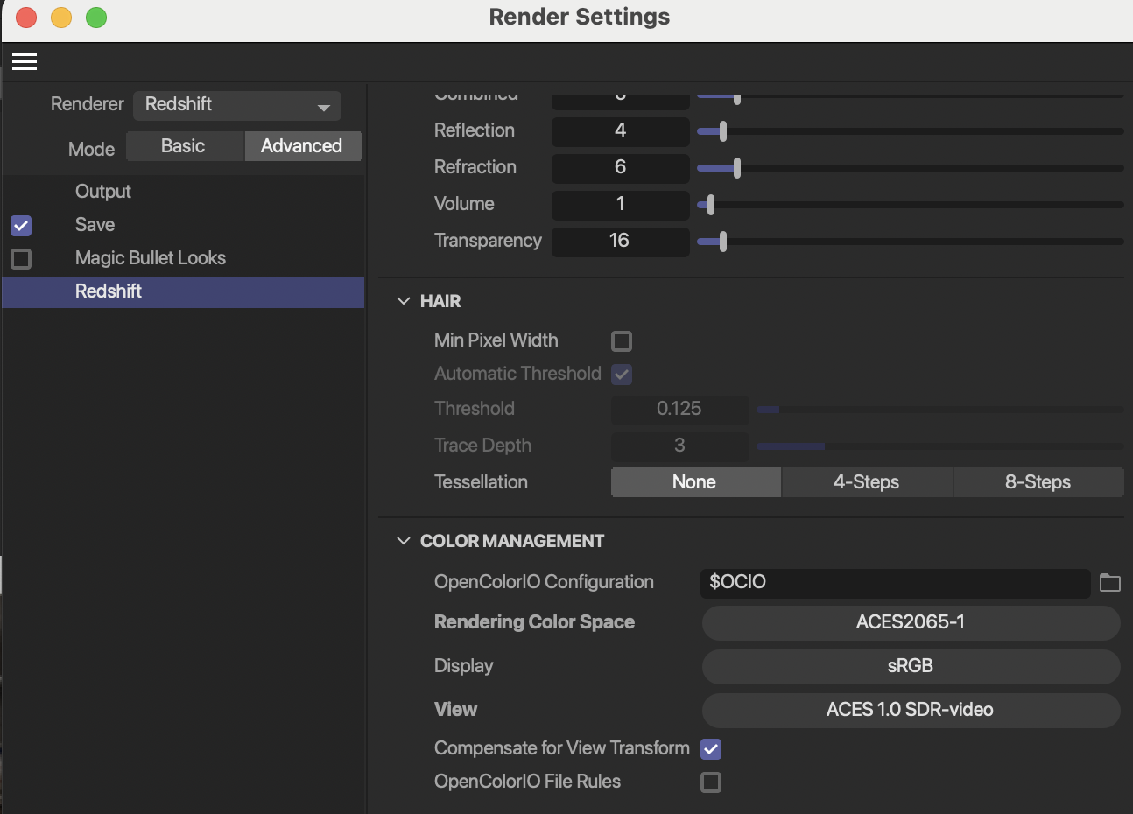Adjust the Reflection slider
The width and height of the screenshot is (1133, 814).
coord(723,131)
